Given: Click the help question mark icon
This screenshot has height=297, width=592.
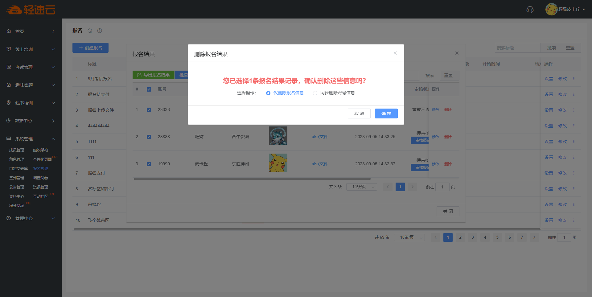Looking at the screenshot, I should point(100,31).
